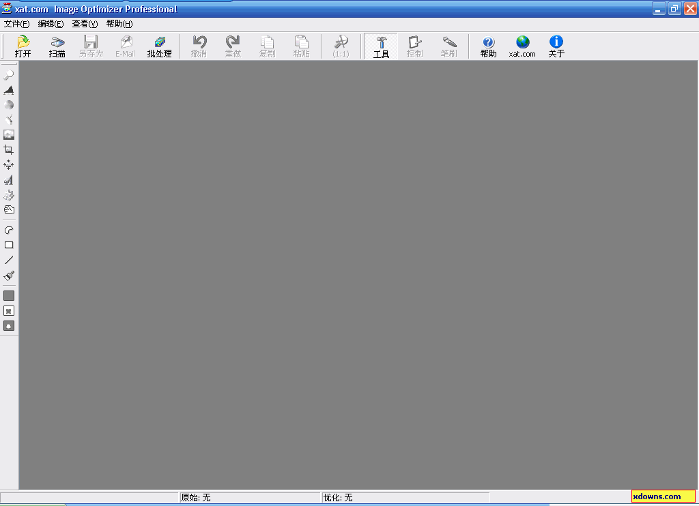Toggle the 控制 control panel button

click(x=414, y=46)
